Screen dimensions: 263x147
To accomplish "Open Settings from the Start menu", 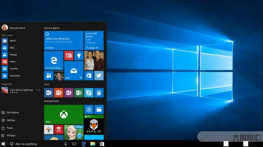I will click(11, 120).
